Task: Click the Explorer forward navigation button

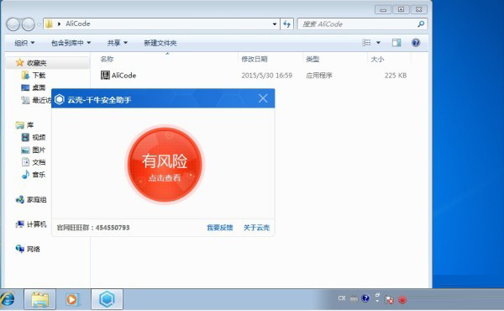Action: pyautogui.click(x=28, y=24)
